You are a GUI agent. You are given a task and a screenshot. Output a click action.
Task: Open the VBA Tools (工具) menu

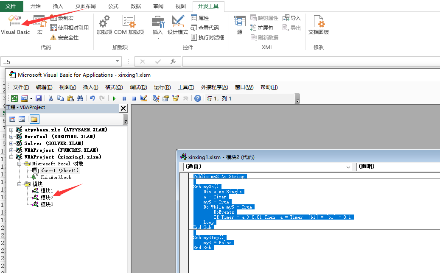[186, 87]
